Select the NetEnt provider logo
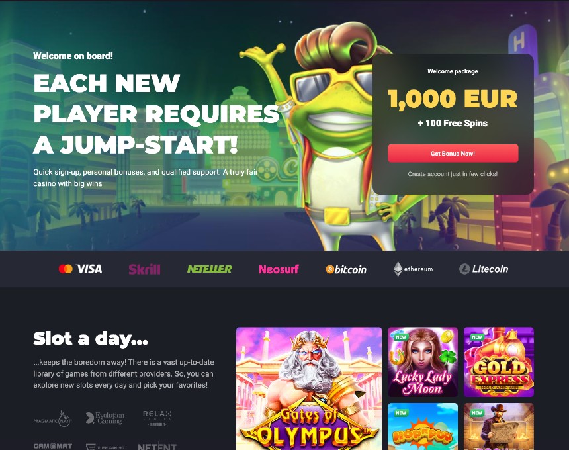Viewport: 569px width, 450px height. 157,447
